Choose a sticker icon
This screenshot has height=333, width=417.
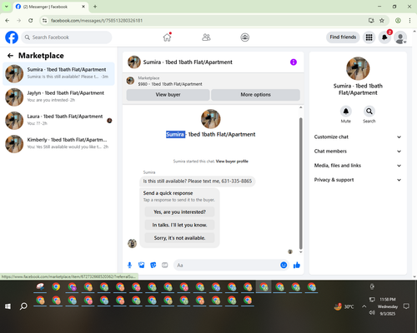click(x=153, y=266)
